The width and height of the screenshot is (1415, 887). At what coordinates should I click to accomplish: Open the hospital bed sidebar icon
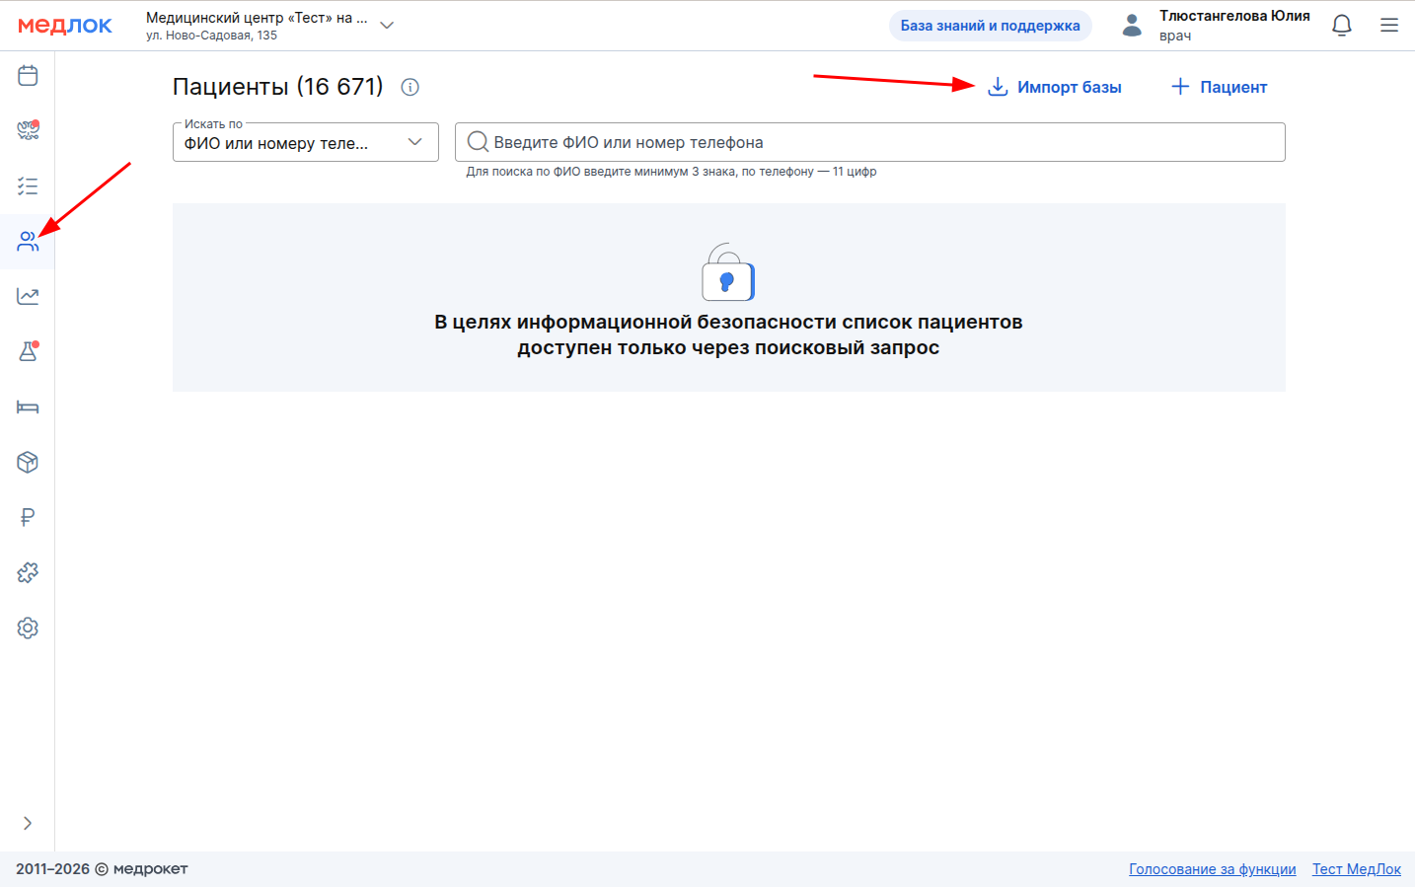[x=28, y=407]
